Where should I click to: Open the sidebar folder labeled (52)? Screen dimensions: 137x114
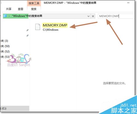point(5,52)
